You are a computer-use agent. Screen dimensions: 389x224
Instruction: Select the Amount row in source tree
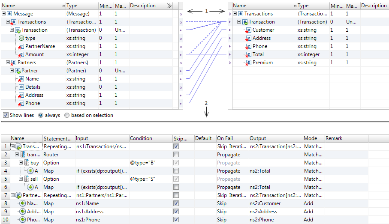tap(34, 54)
